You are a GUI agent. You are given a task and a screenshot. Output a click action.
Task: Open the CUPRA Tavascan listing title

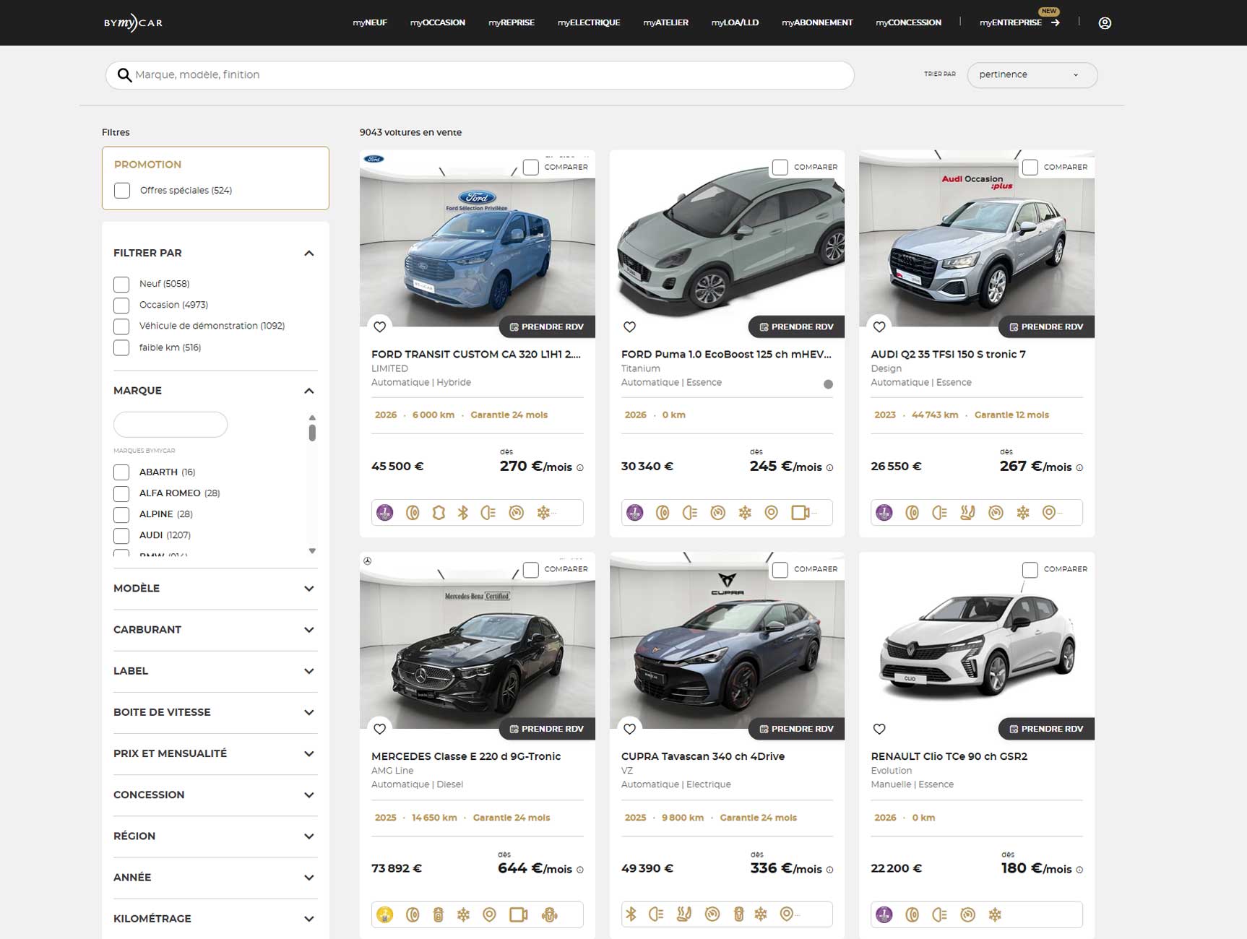(702, 756)
